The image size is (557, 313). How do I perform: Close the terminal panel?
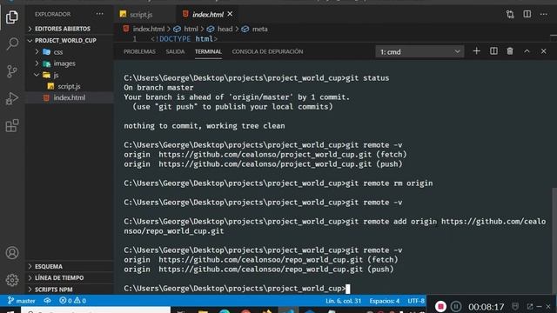[543, 51]
